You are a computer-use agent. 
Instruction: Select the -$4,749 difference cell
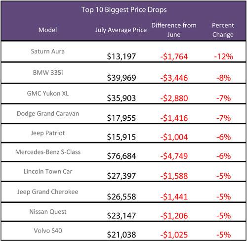[174, 156]
